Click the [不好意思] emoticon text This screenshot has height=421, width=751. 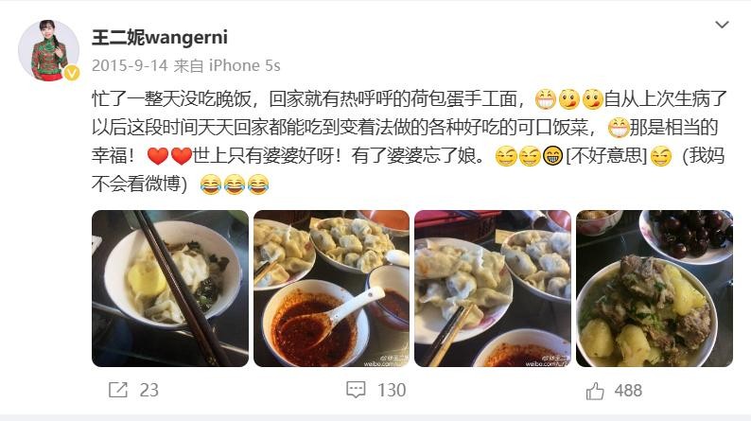(606, 156)
